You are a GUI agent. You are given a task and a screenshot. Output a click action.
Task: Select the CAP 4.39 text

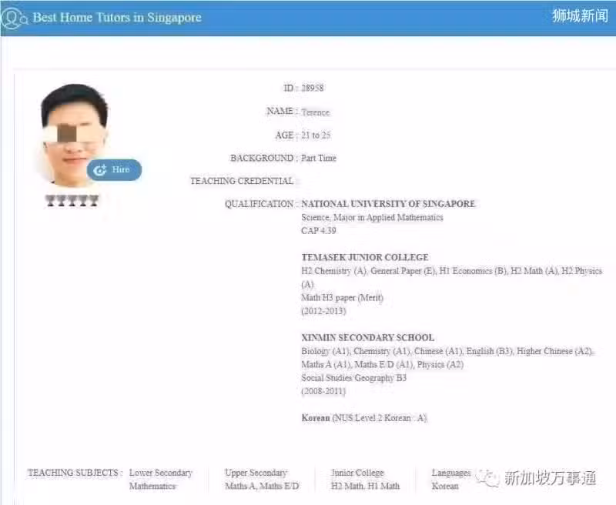click(319, 230)
